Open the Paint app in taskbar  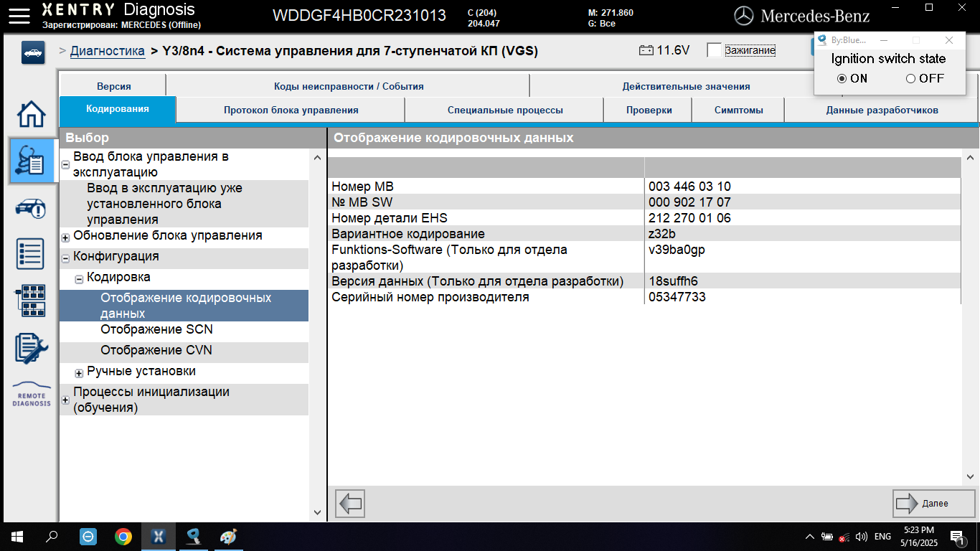click(228, 536)
